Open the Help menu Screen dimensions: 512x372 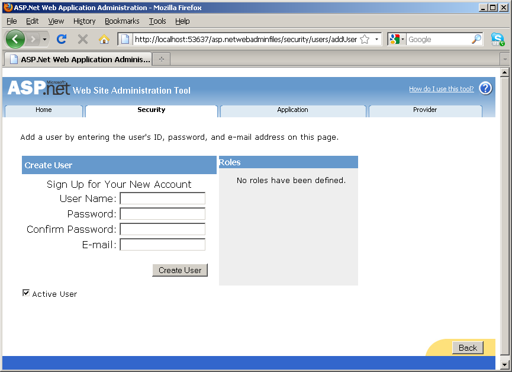coord(182,21)
